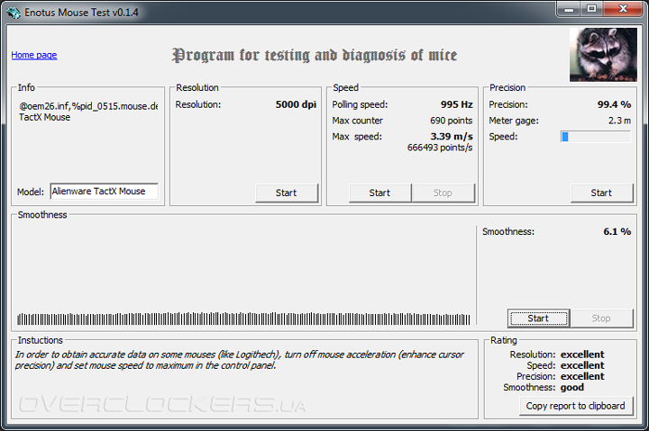
Task: Select the '995 Hz' polling speed value
Action: coord(456,104)
